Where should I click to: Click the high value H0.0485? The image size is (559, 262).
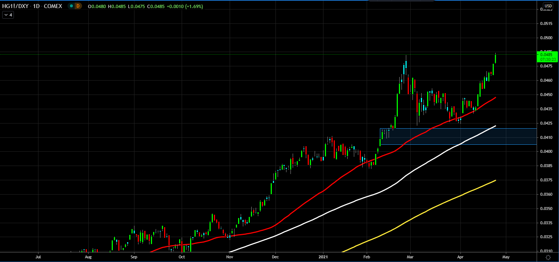[116, 6]
